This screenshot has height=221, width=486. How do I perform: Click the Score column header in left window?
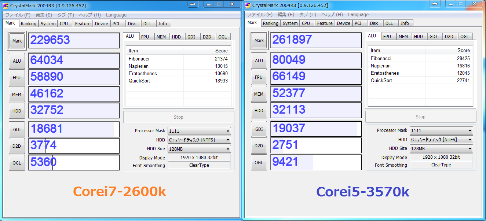207,51
